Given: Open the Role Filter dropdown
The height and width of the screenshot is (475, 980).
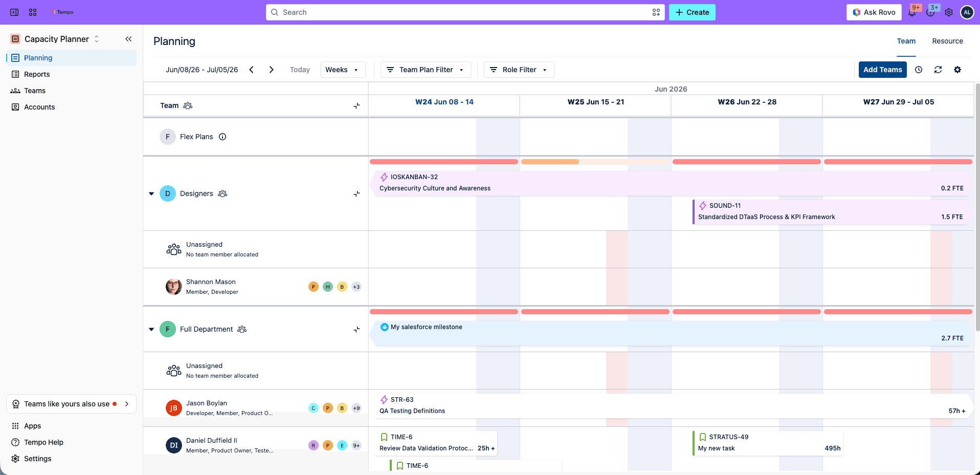Looking at the screenshot, I should 519,70.
